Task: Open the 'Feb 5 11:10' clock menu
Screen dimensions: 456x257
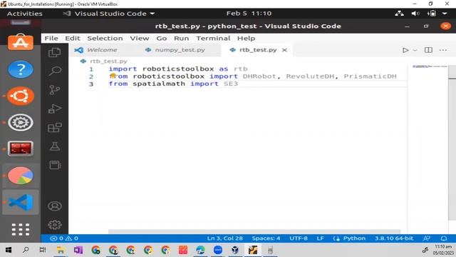Action: (x=249, y=14)
